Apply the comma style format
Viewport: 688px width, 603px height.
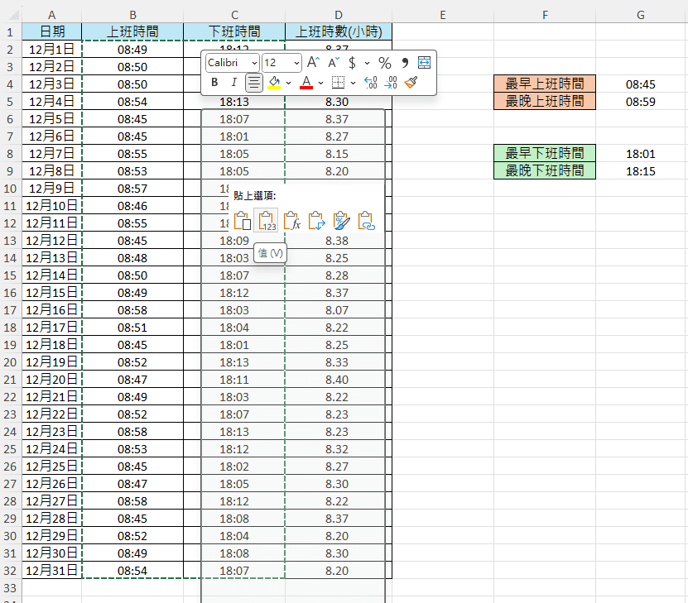point(405,63)
